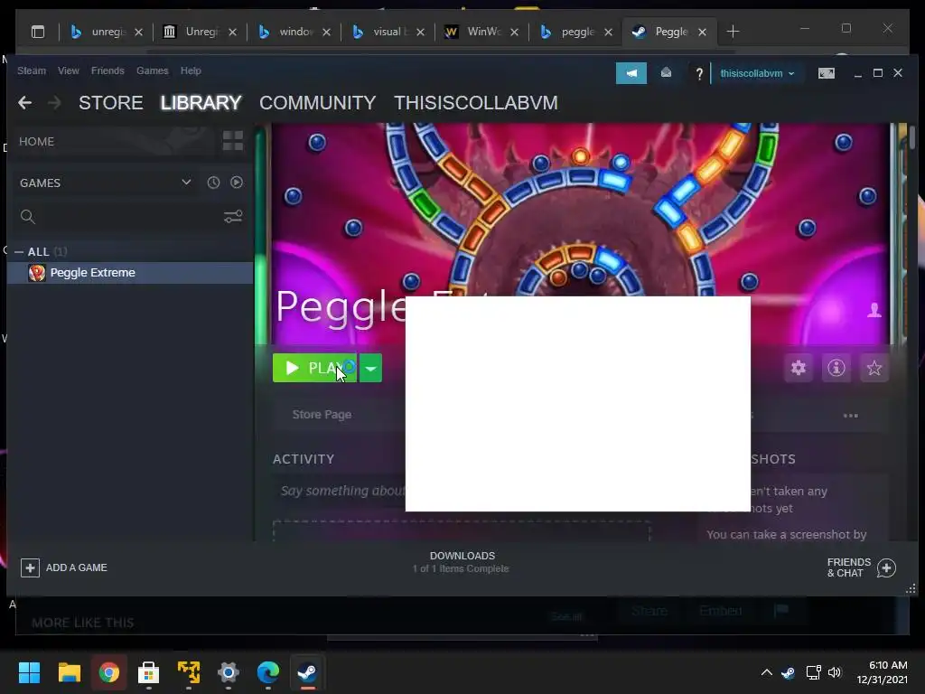Open the Games menu
Image resolution: width=925 pixels, height=694 pixels.
[x=152, y=70]
